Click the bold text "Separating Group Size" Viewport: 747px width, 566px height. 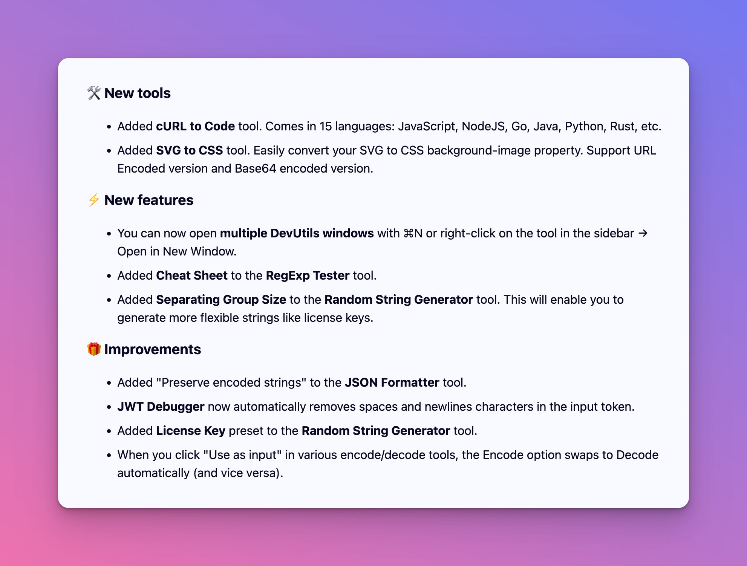(221, 300)
